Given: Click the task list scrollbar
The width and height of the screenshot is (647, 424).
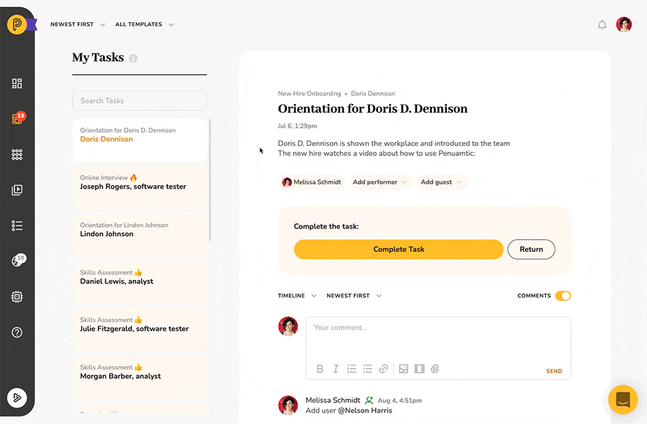Looking at the screenshot, I should 210,180.
